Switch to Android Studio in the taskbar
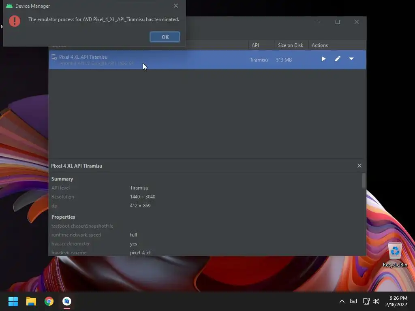The width and height of the screenshot is (415, 311). coord(67,301)
